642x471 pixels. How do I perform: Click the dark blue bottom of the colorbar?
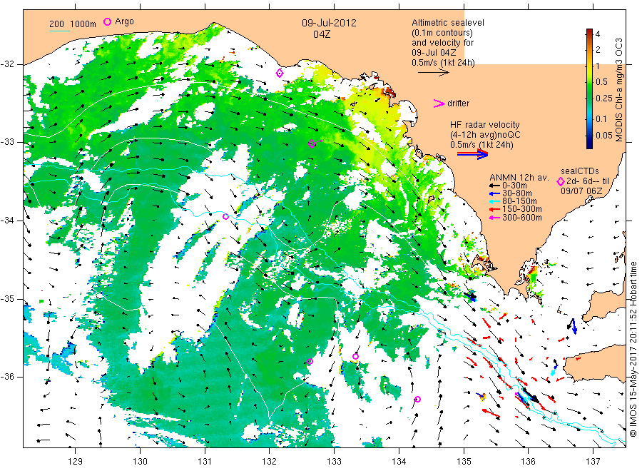click(x=589, y=145)
